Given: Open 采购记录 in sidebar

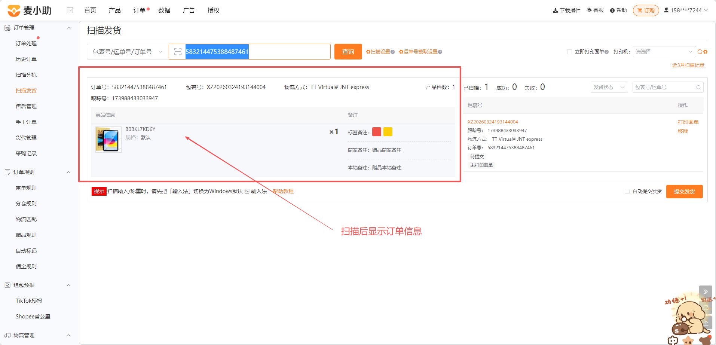Looking at the screenshot, I should pos(26,153).
